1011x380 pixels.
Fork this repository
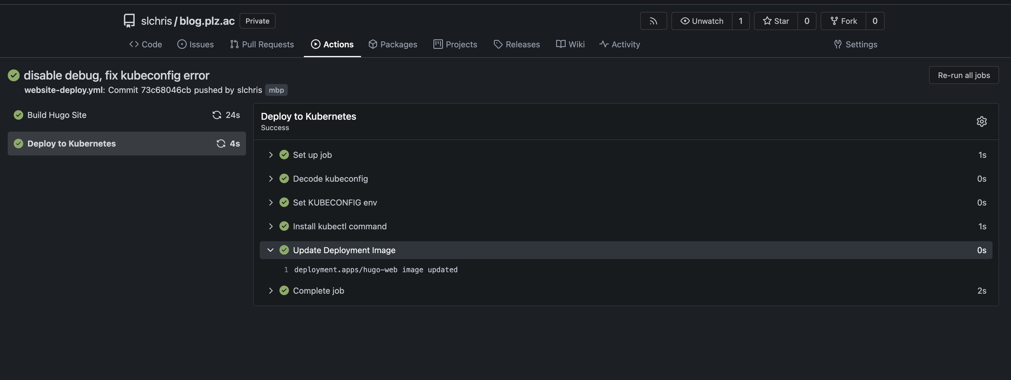point(843,21)
